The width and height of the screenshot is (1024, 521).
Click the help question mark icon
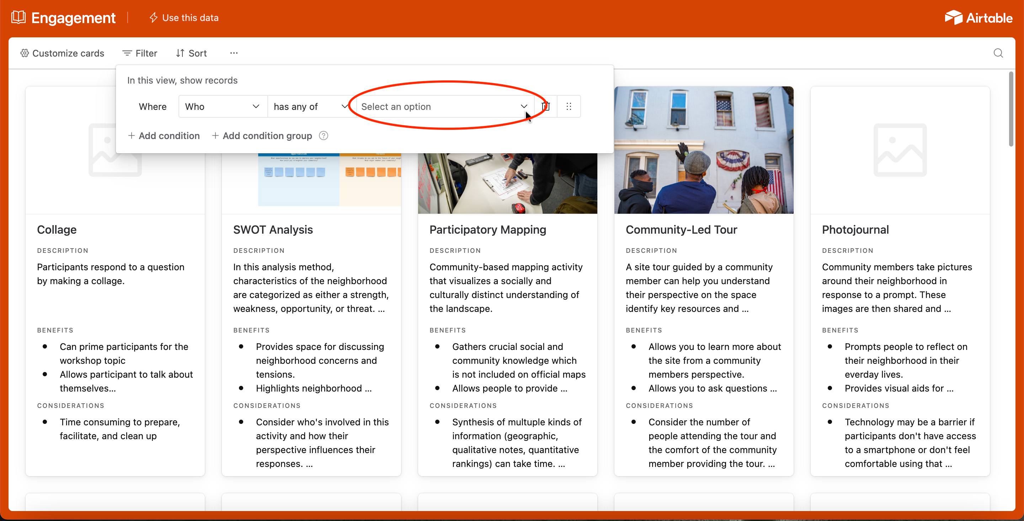click(324, 135)
